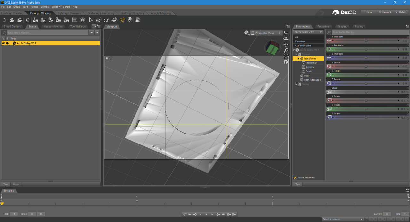Click the Scene filter text field
Viewport: 410px width, 222px height.
[x=48, y=33]
